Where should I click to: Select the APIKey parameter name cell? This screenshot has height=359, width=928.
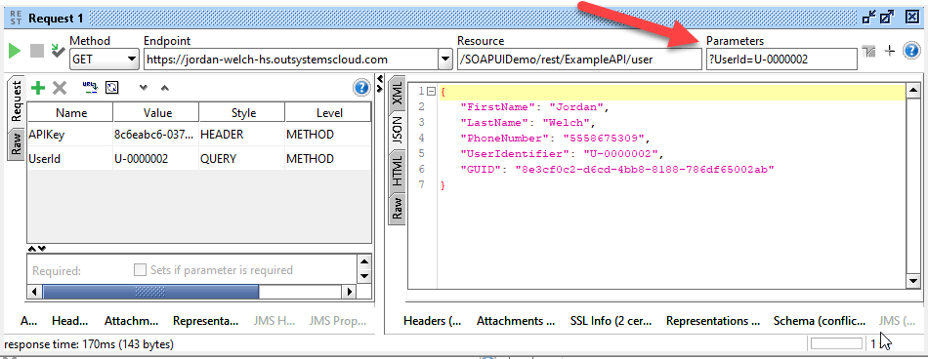click(x=70, y=135)
